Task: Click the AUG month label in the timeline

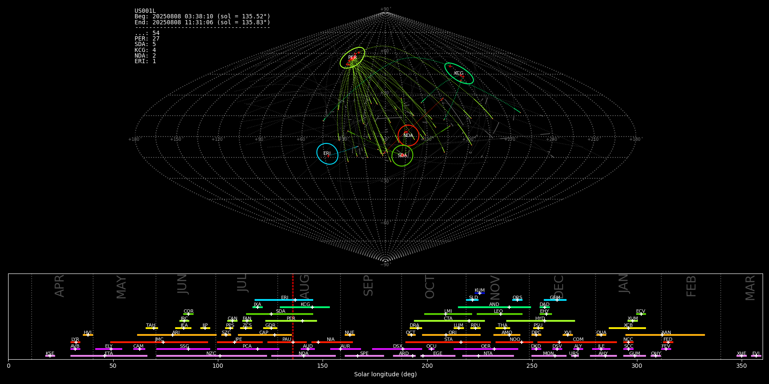Action: click(305, 286)
